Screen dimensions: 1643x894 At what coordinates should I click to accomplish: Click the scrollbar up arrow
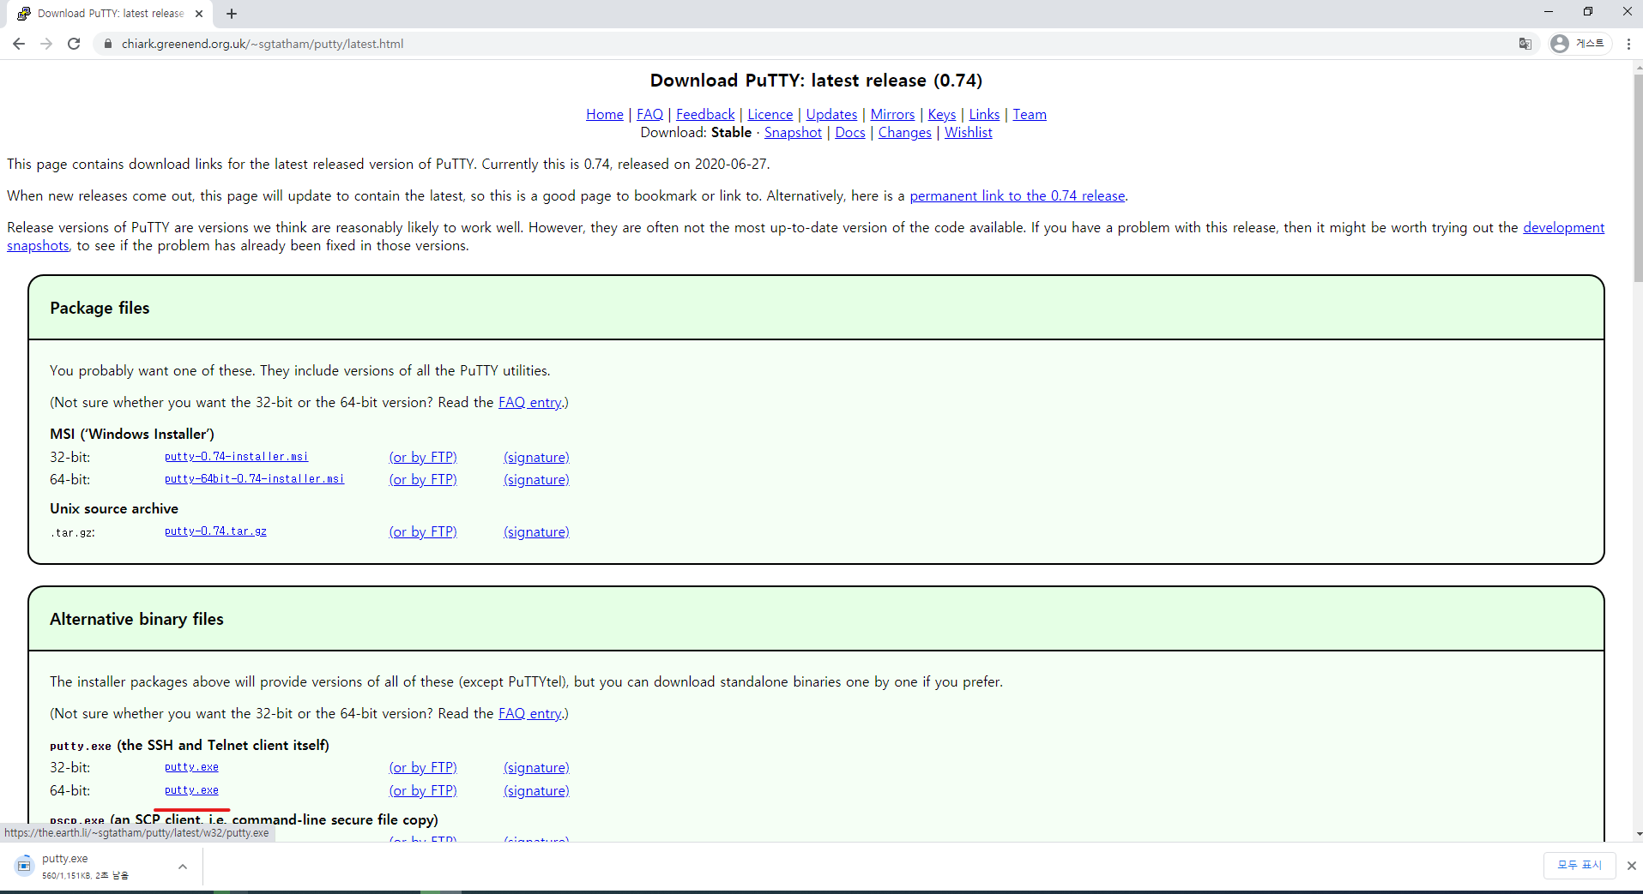(x=1638, y=67)
